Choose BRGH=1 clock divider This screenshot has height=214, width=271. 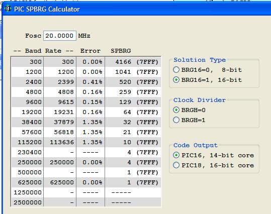tap(189, 120)
